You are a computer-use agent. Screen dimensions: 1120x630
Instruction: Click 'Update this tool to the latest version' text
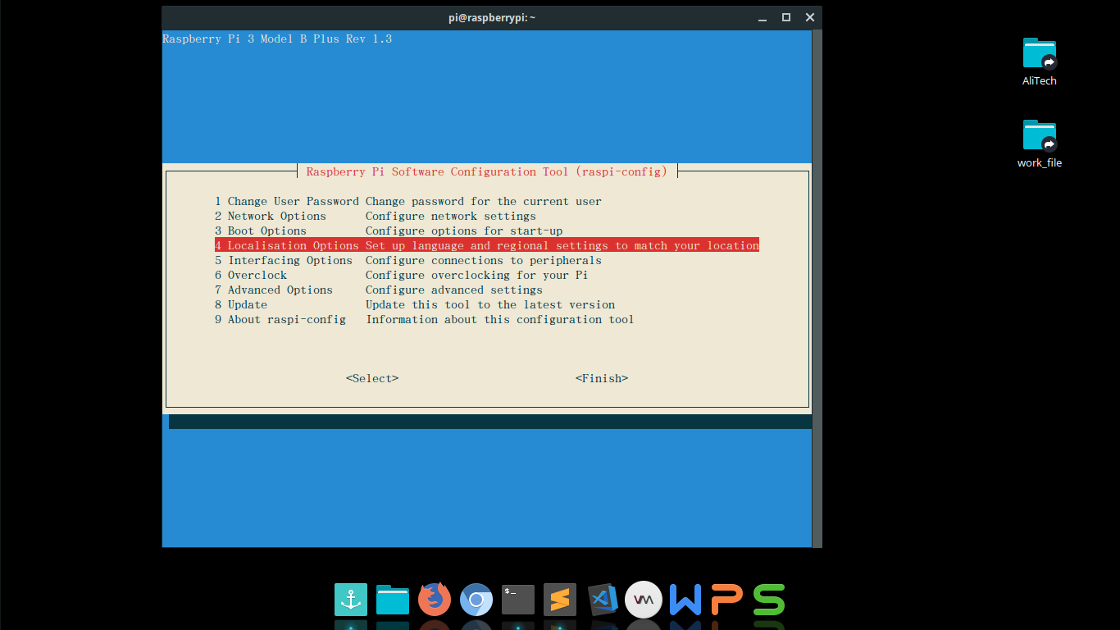pos(490,304)
